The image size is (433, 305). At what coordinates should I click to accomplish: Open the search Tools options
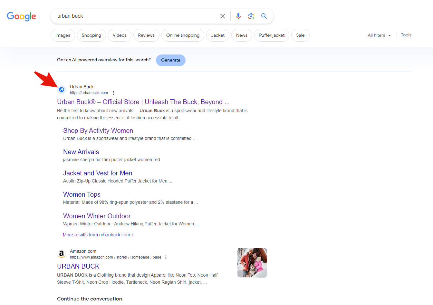point(406,35)
